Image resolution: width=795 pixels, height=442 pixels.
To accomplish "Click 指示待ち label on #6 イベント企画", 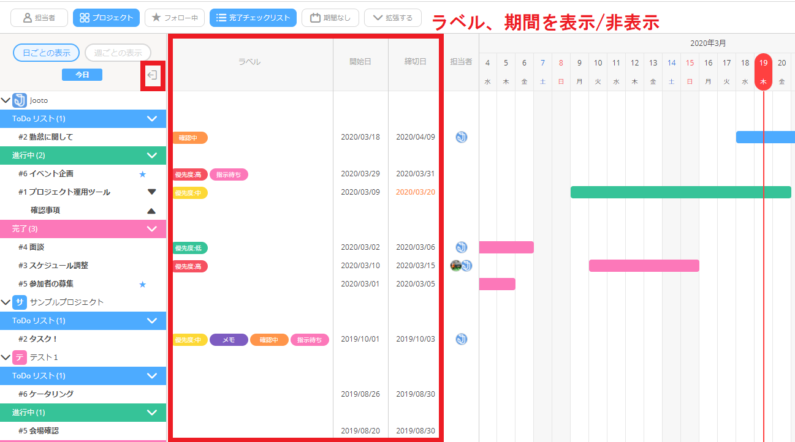I will click(229, 174).
